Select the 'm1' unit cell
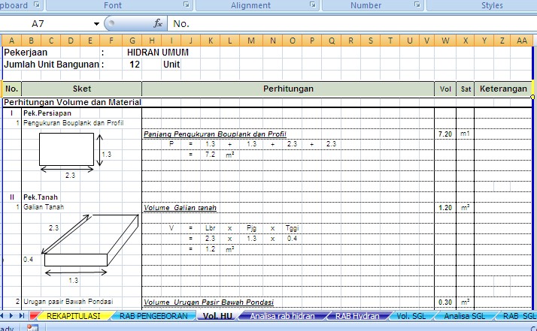The width and height of the screenshot is (537, 331). 465,134
